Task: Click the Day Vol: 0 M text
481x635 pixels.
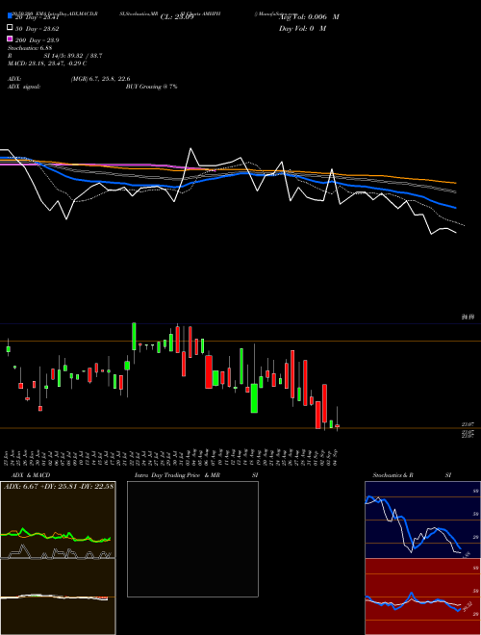Action: [x=302, y=28]
